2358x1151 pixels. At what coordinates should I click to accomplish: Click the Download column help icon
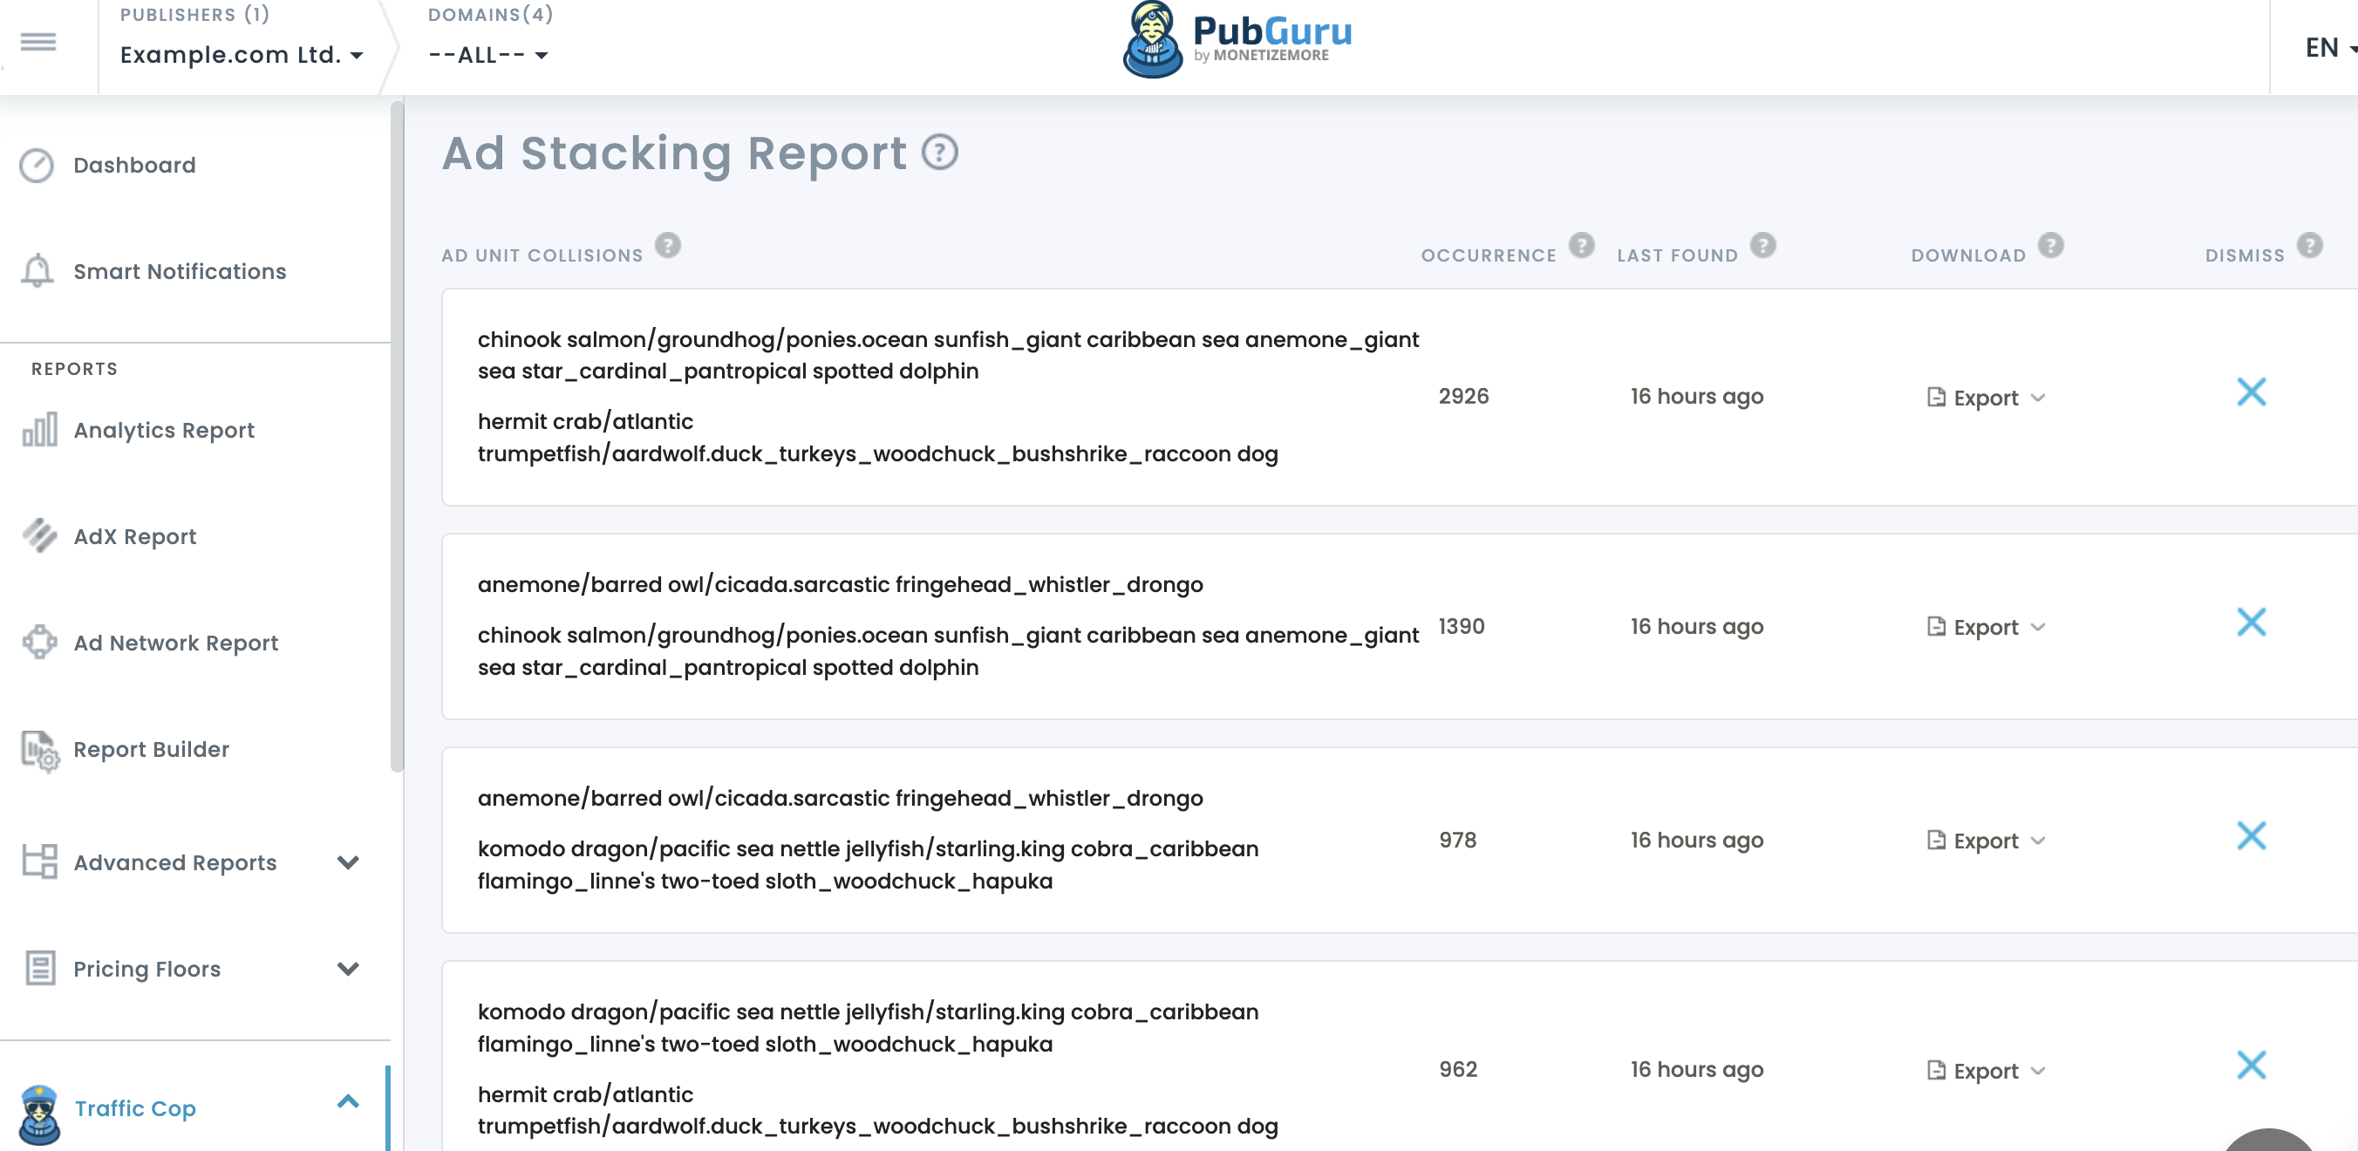(2049, 245)
